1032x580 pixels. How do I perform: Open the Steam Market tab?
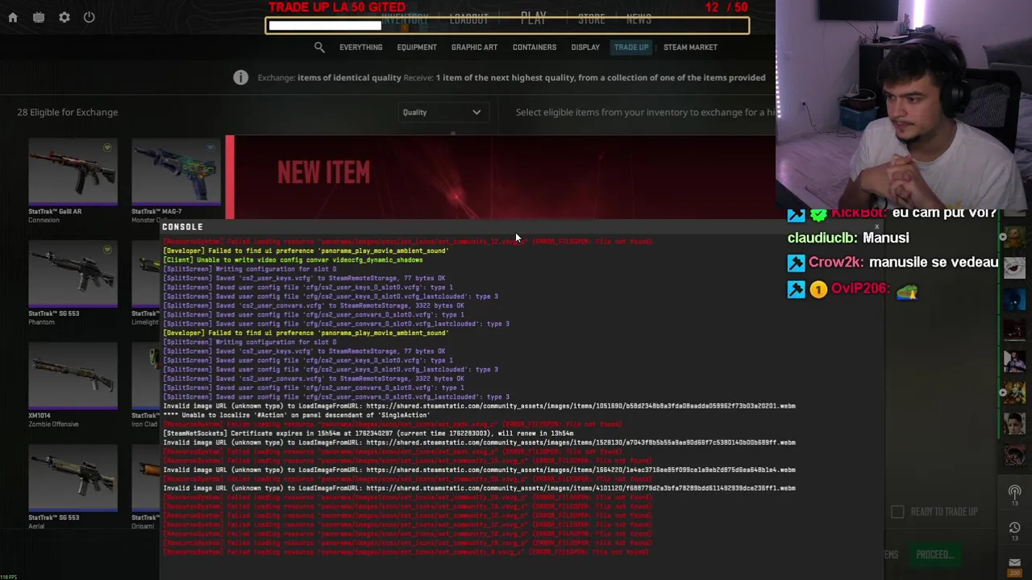(x=690, y=48)
